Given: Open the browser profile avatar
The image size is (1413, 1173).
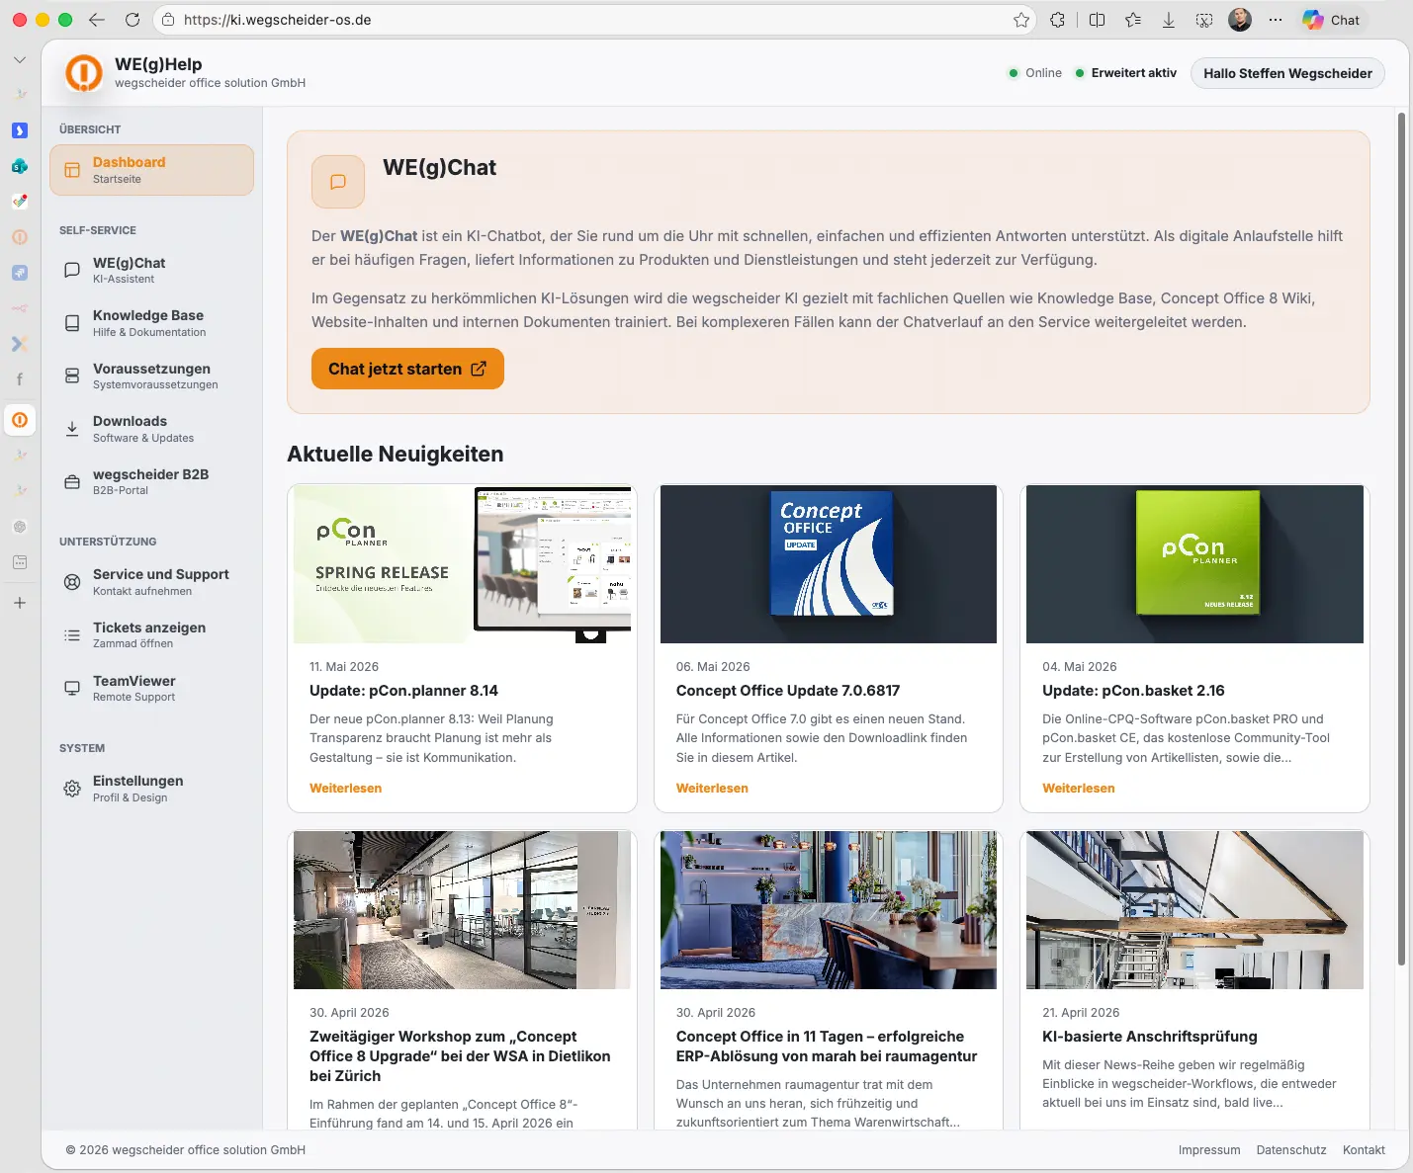Looking at the screenshot, I should [x=1240, y=20].
